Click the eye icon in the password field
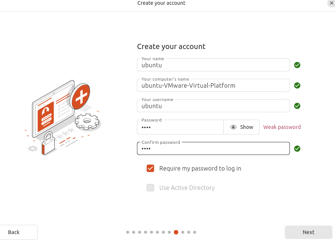 pos(233,127)
